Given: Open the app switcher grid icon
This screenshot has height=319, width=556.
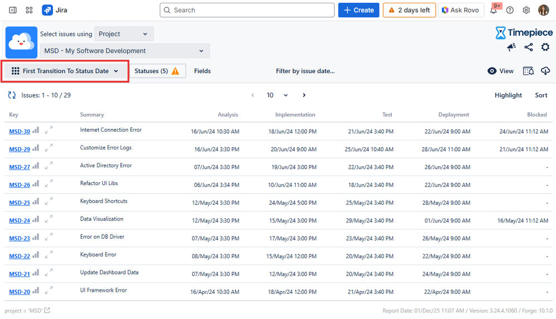Looking at the screenshot, I should click(29, 10).
